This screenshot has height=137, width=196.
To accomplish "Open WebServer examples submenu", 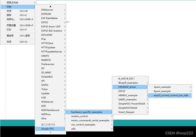I will coord(51,102).
